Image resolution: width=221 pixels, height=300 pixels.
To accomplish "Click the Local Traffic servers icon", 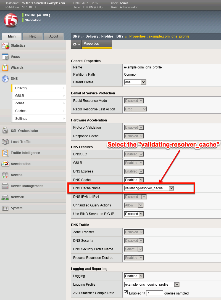I will (x=5, y=142).
